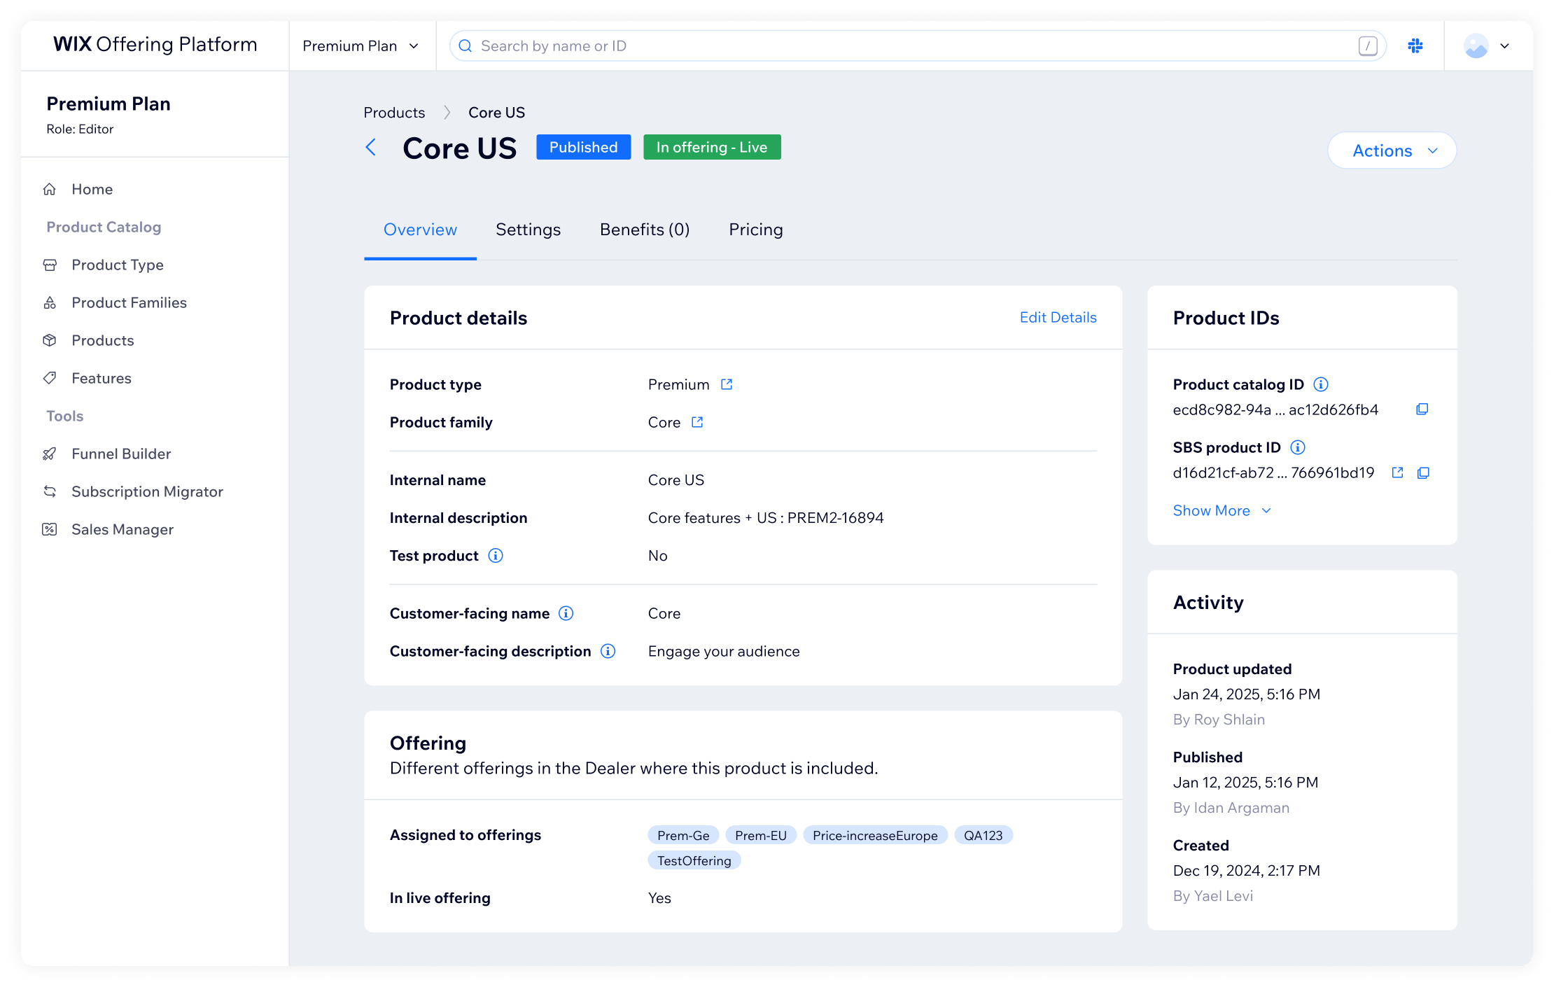Expand Show More product IDs
Image resolution: width=1554 pixels, height=987 pixels.
pyautogui.click(x=1221, y=510)
